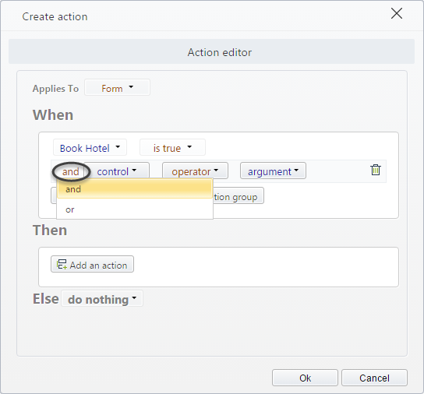Confirm the action with Ok

coord(305,378)
